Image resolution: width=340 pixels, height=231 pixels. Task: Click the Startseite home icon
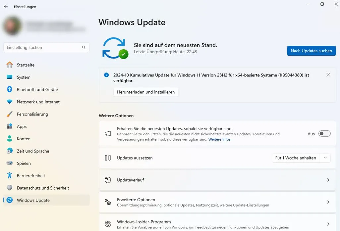(10, 65)
